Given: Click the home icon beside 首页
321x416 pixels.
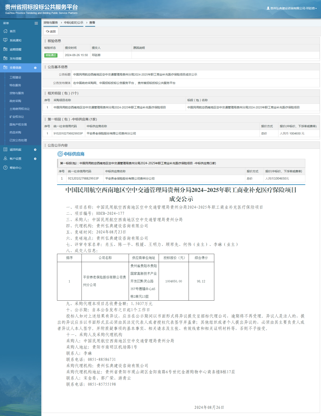Looking at the screenshot, I should point(5,31).
